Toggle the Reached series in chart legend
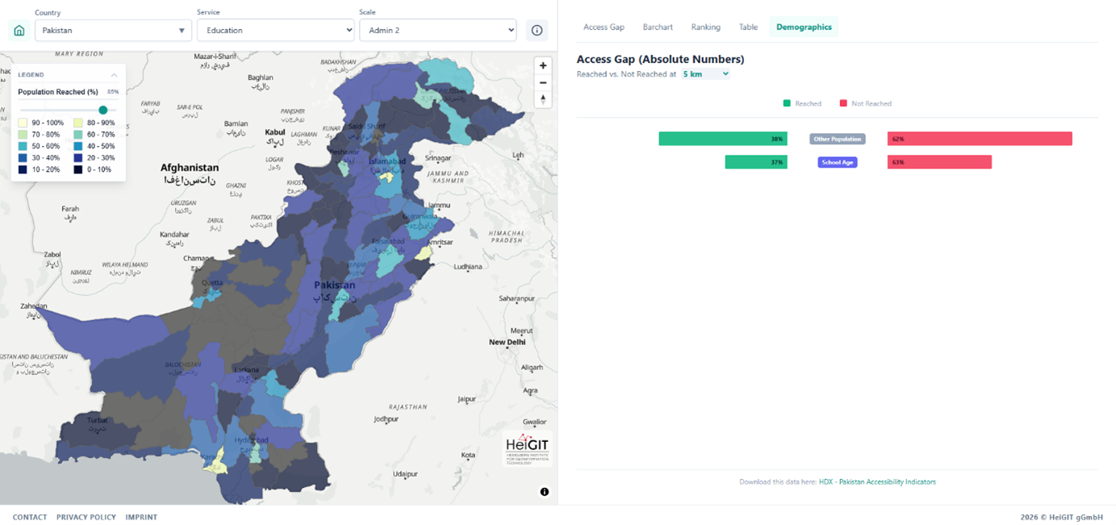The width and height of the screenshot is (1116, 525). tap(802, 103)
